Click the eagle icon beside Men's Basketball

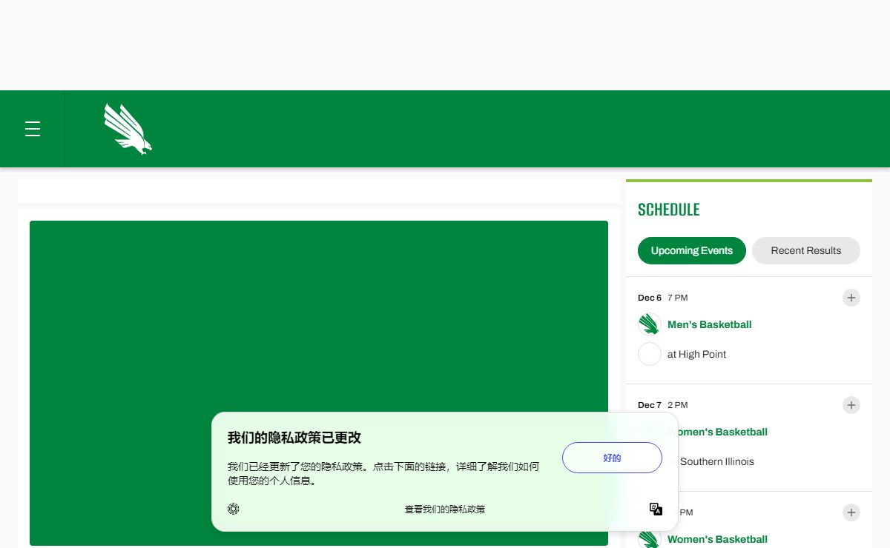point(650,324)
